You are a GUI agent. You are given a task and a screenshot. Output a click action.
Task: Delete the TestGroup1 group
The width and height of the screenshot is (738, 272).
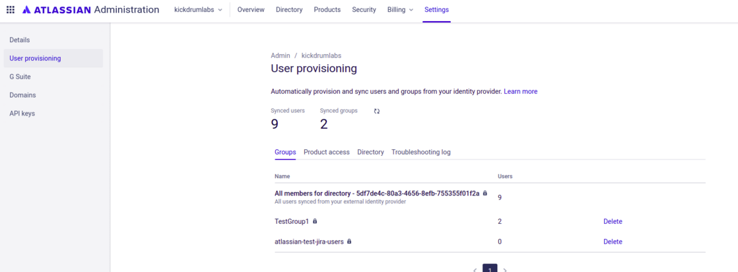pyautogui.click(x=613, y=221)
